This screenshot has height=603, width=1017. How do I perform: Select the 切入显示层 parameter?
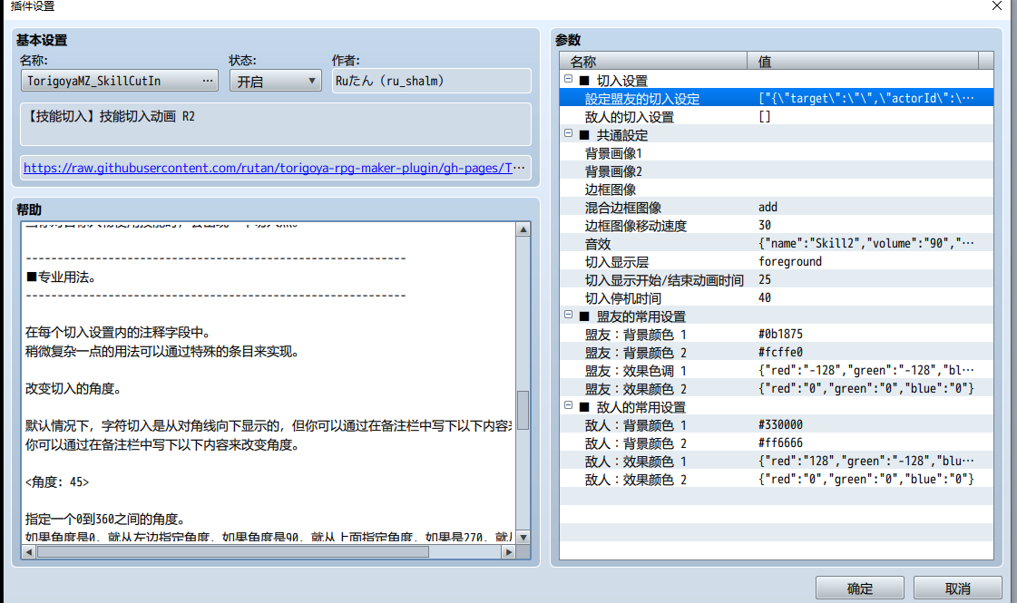(x=777, y=261)
